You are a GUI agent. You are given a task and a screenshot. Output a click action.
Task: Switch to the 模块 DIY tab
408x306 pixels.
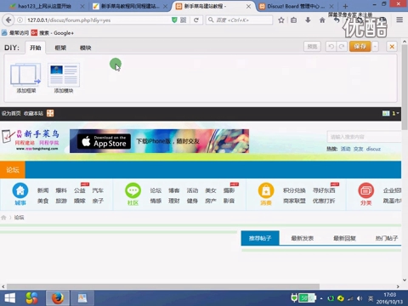(x=86, y=48)
